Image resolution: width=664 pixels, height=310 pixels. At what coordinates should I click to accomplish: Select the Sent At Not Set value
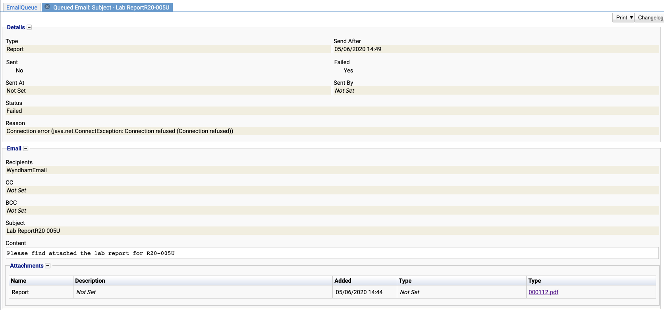point(168,91)
